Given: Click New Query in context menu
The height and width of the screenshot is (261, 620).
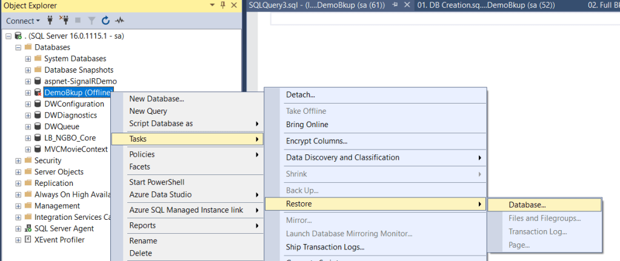Looking at the screenshot, I should [x=148, y=111].
